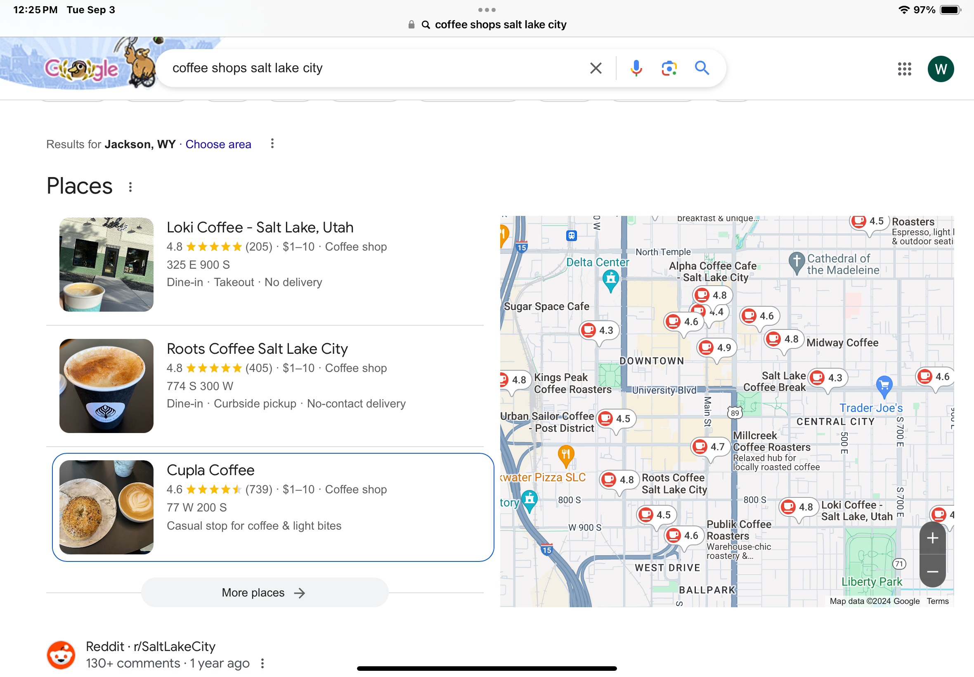Open map Terms link
The width and height of the screenshot is (974, 677).
point(938,601)
